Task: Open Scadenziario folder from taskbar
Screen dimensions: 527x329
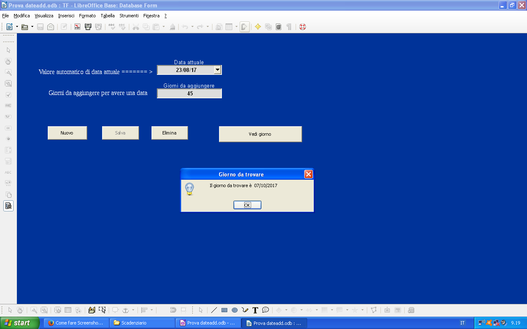Action: [142, 323]
